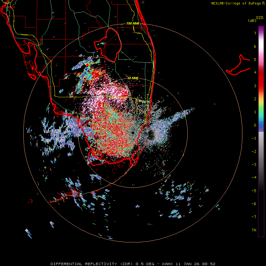Click the -2 value on the color scale

pyautogui.click(x=254, y=152)
